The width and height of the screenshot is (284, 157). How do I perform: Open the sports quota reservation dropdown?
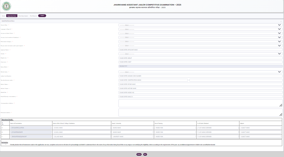point(200,46)
